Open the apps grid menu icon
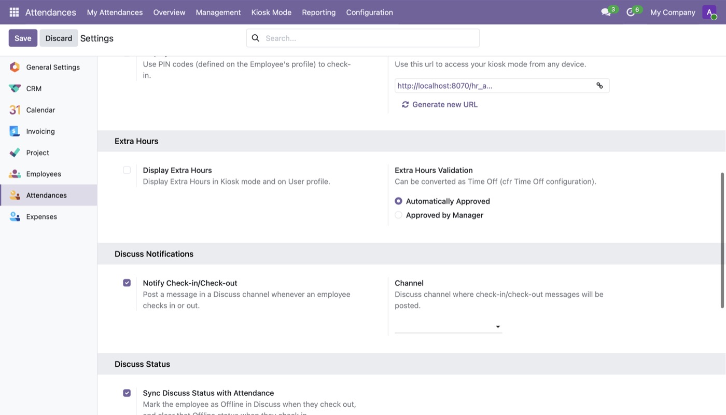This screenshot has width=726, height=415. (14, 12)
